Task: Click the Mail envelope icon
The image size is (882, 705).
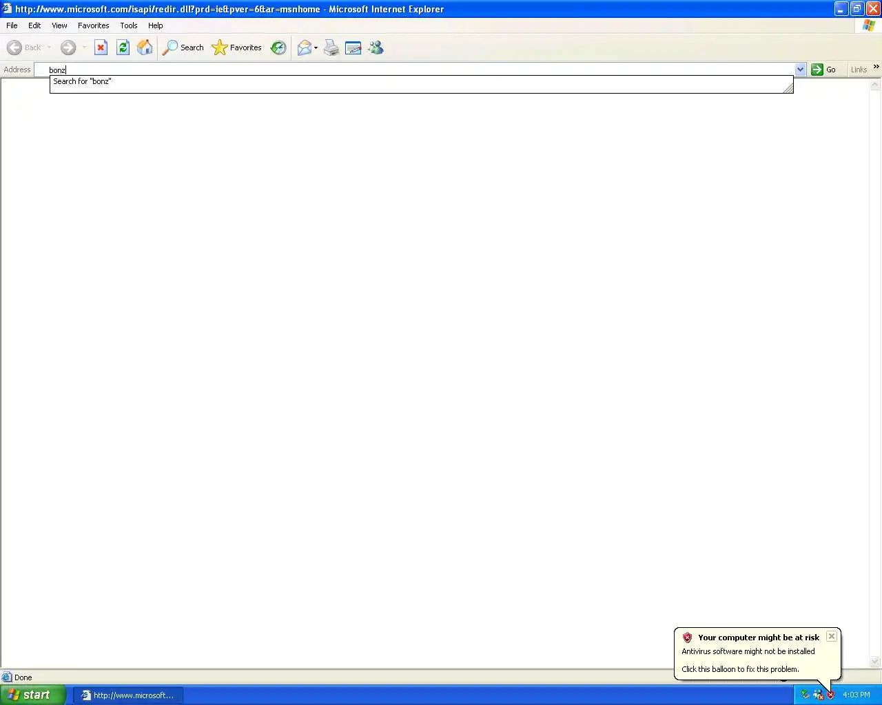Action: click(304, 48)
